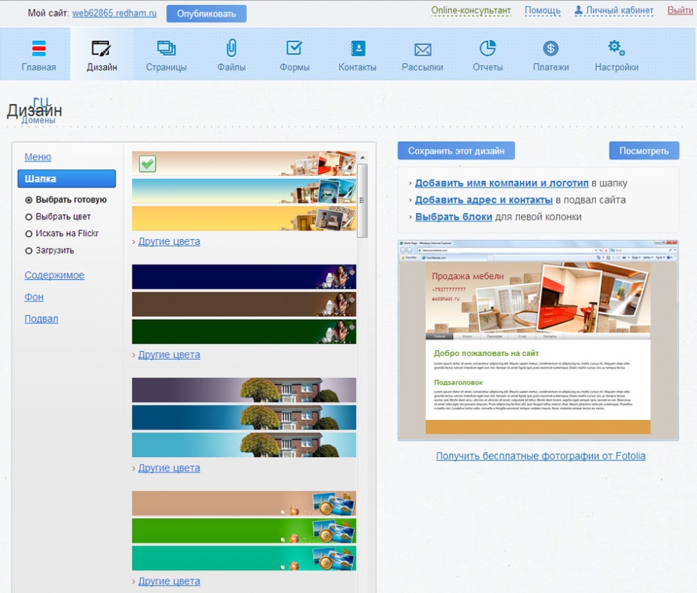The width and height of the screenshot is (697, 593).
Task: Choose the tan photo-coins header
Action: tap(244, 503)
